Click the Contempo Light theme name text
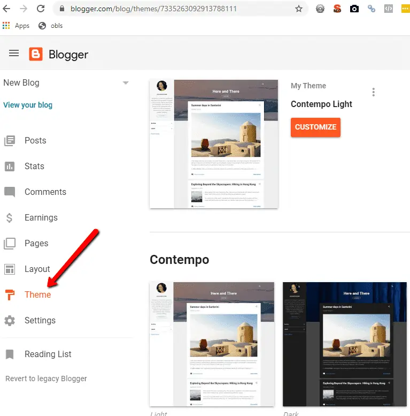The image size is (410, 416). [x=321, y=104]
